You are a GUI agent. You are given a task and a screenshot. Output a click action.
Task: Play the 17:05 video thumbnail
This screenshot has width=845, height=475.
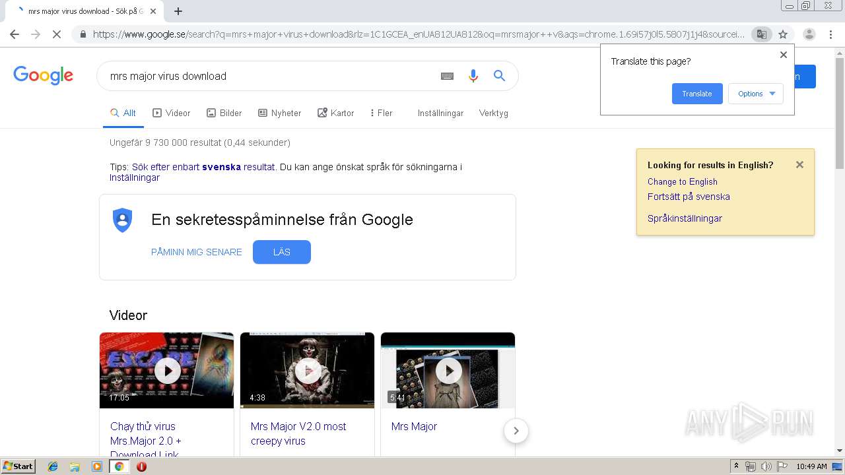(x=166, y=370)
